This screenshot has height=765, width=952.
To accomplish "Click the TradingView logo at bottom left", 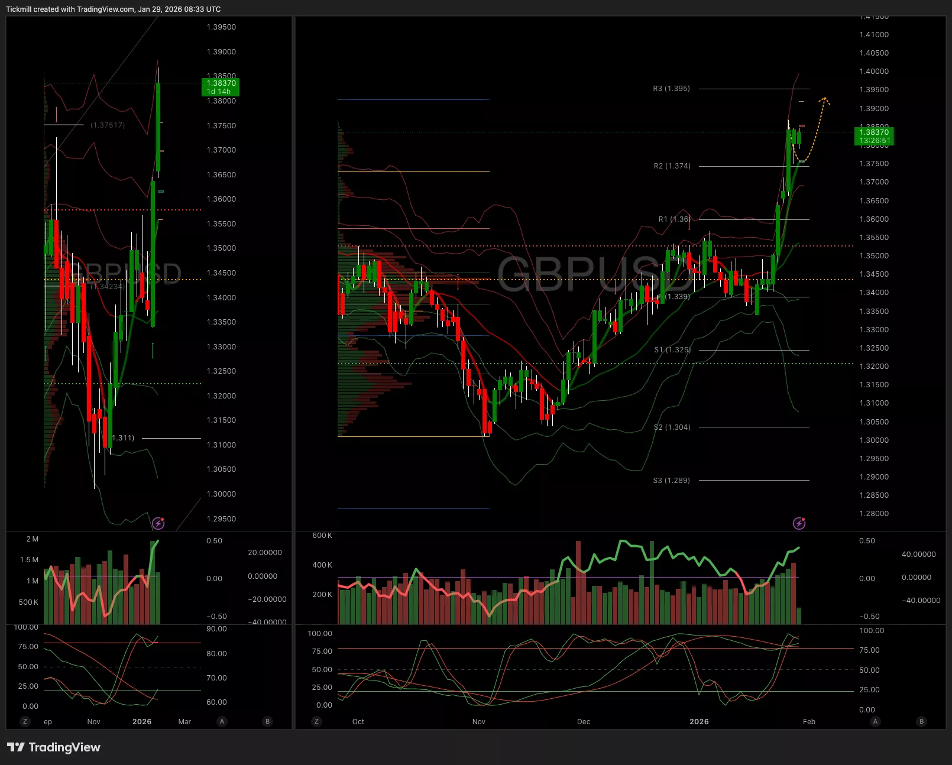I will [x=54, y=747].
